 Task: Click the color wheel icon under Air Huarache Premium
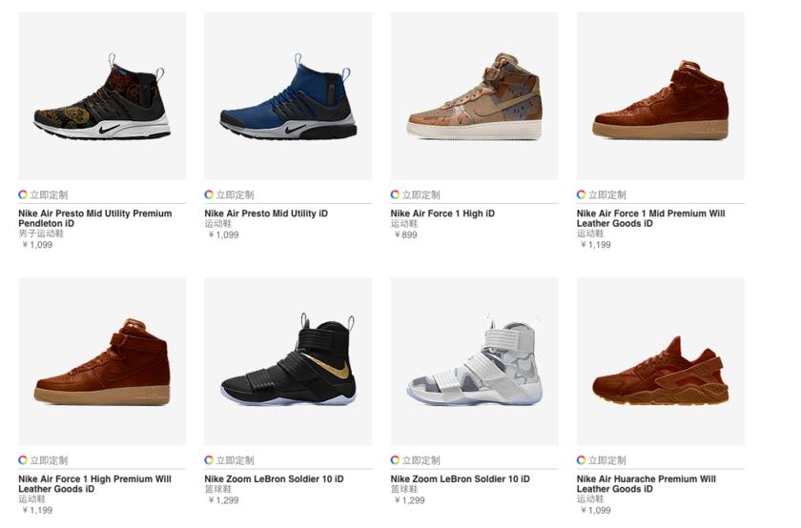(581, 460)
